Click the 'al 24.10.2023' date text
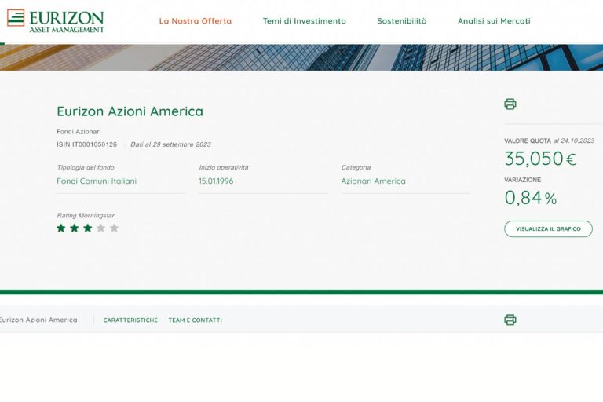The image size is (603, 402). click(x=574, y=141)
